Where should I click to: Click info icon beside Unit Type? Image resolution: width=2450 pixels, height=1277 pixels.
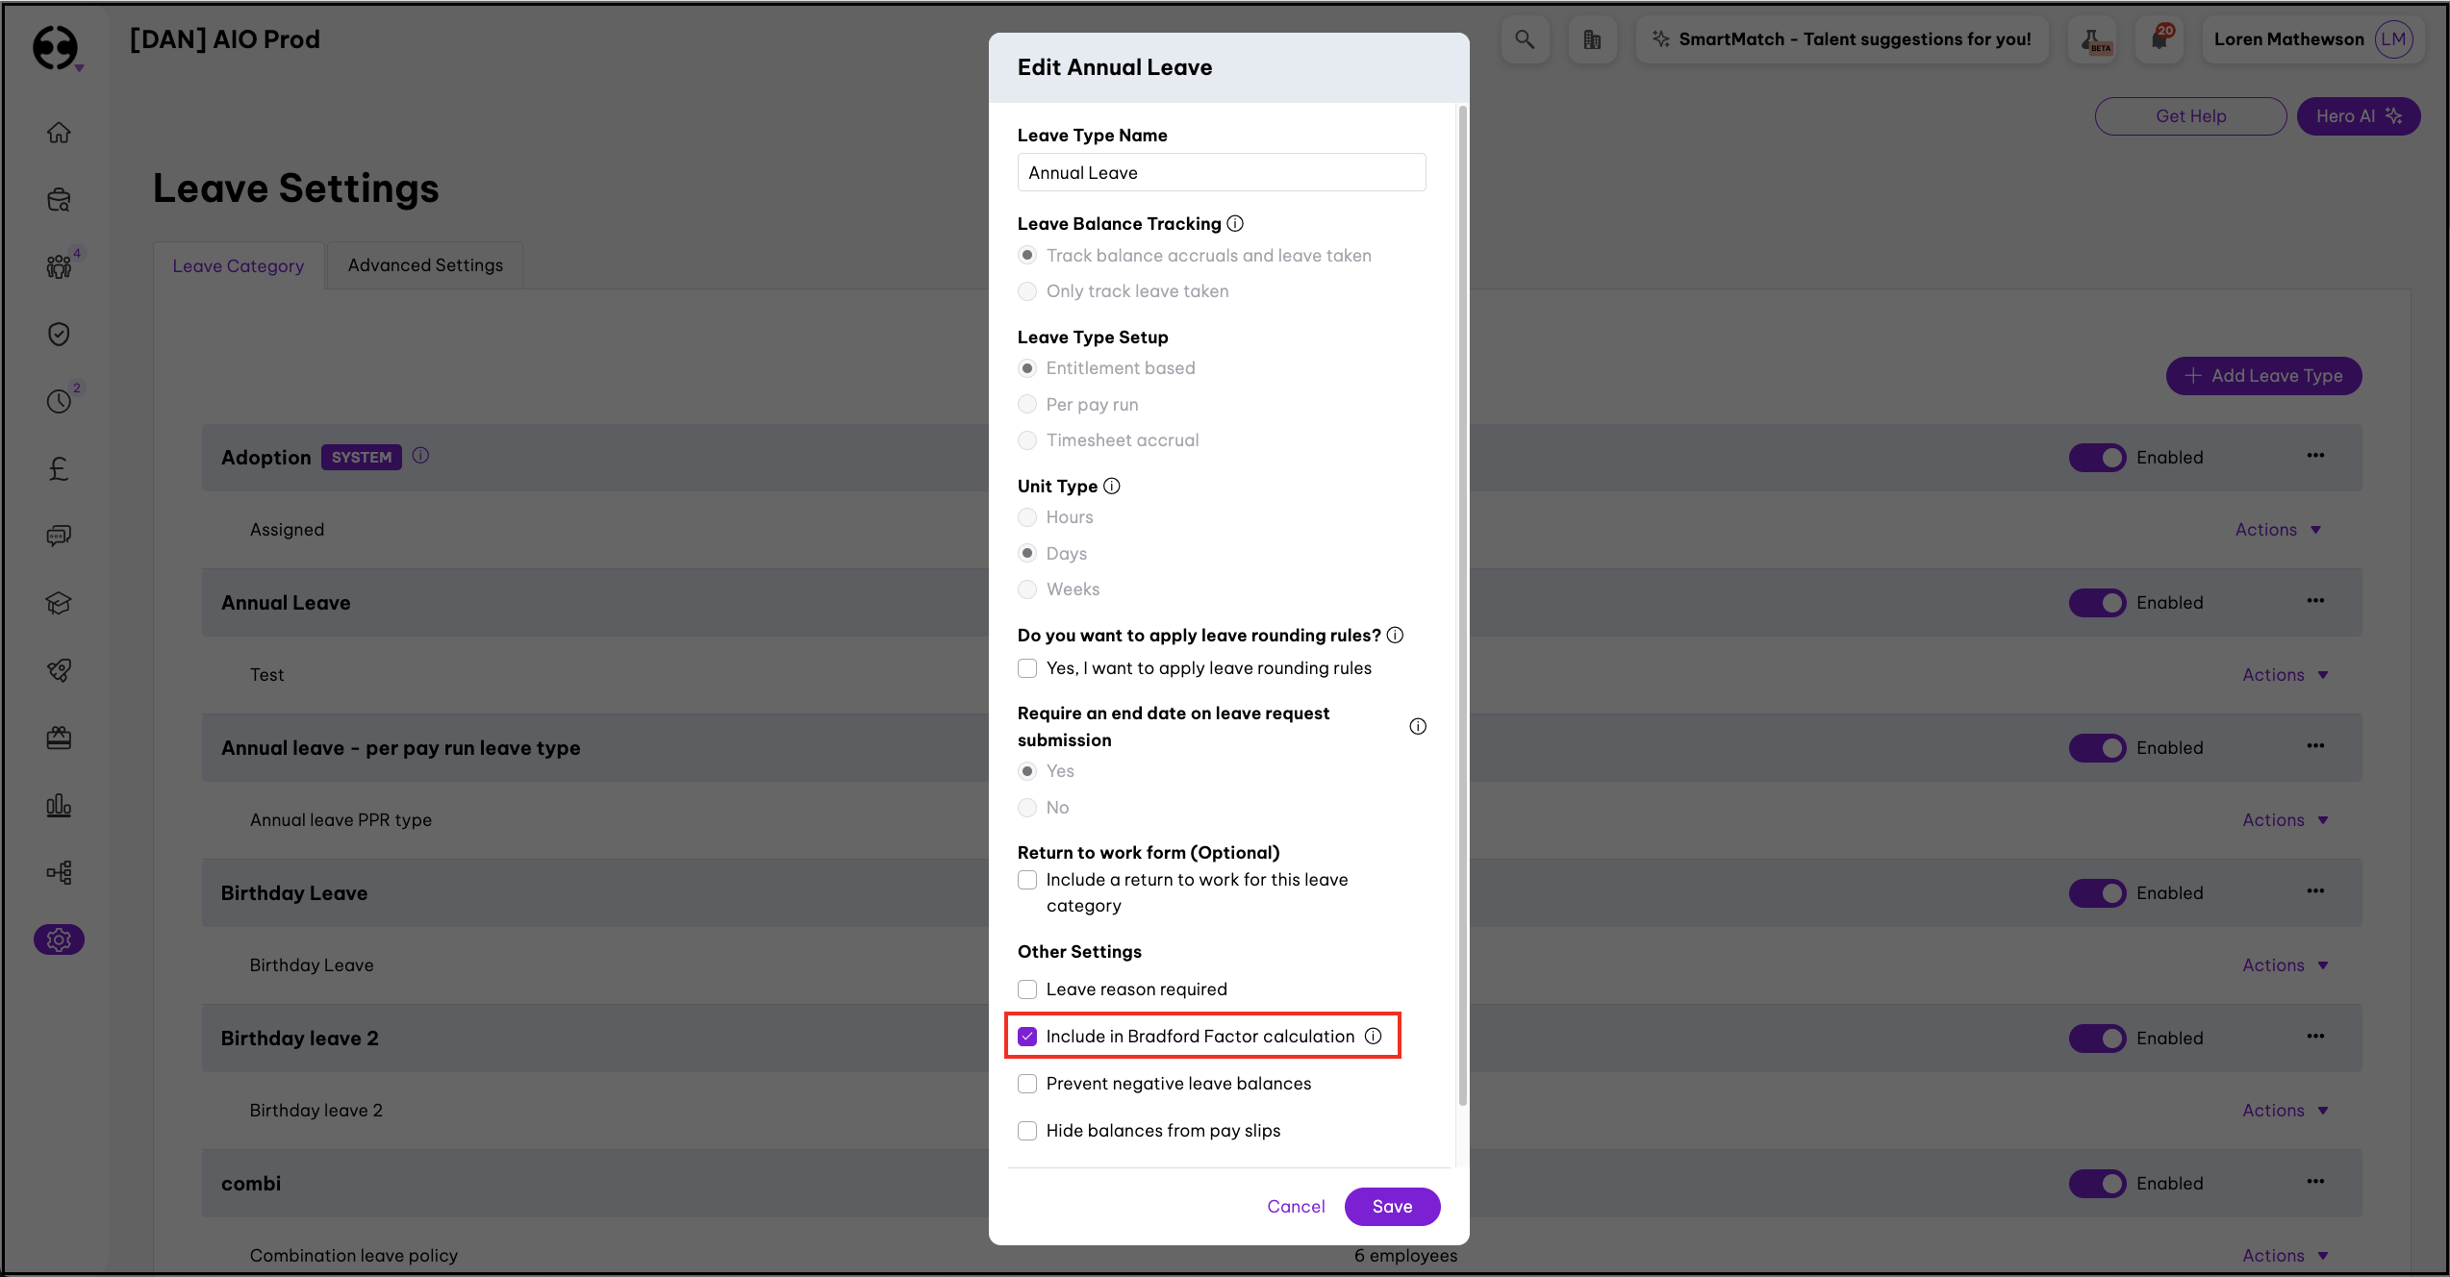[1112, 486]
